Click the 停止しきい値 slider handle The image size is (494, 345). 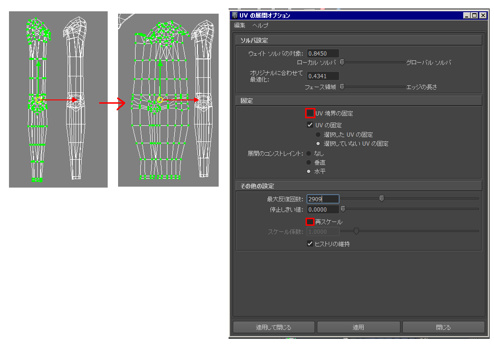[x=343, y=209]
